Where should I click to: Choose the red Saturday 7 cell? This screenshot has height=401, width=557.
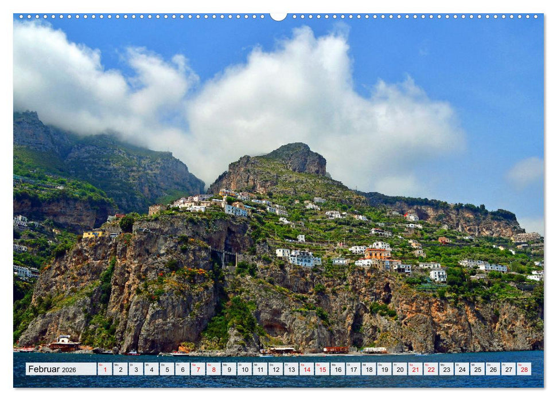(x=198, y=369)
